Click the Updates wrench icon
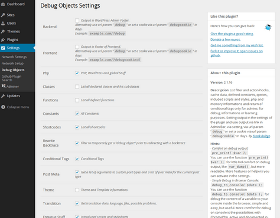This screenshot has width=280, height=218. coord(3,96)
